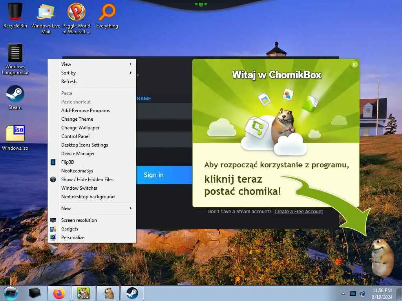
Task: Show hidden tray icons arrow
Action: click(343, 294)
